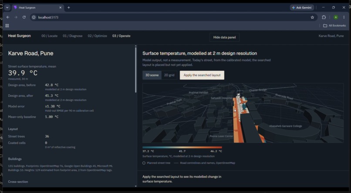
Task: Click the 1.80 °C mean-only baseline value
Action: (52, 117)
